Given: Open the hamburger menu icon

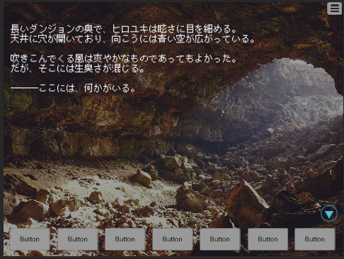Looking at the screenshot, I should [334, 8].
